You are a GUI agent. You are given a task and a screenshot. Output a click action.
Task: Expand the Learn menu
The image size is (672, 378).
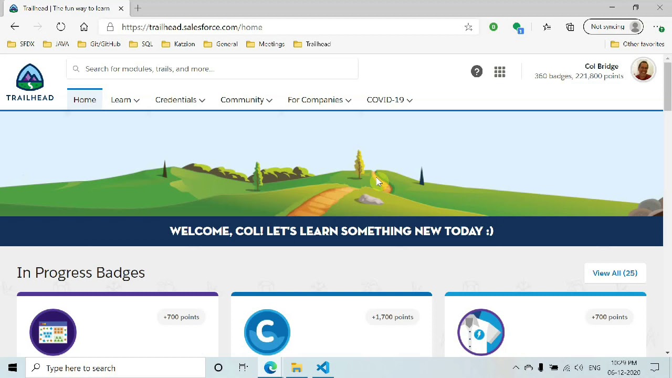(125, 100)
